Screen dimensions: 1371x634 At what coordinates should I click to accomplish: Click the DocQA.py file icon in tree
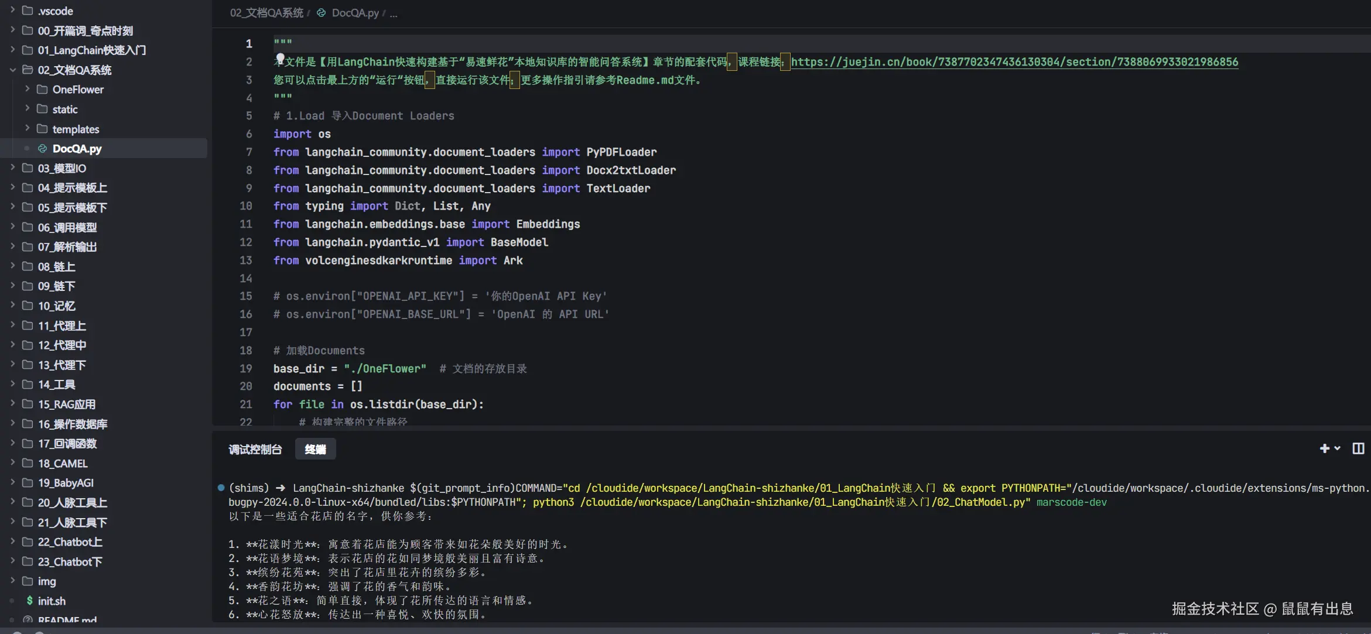42,149
